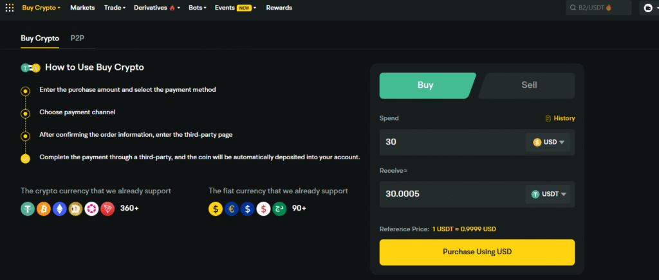Open order History link

[560, 118]
